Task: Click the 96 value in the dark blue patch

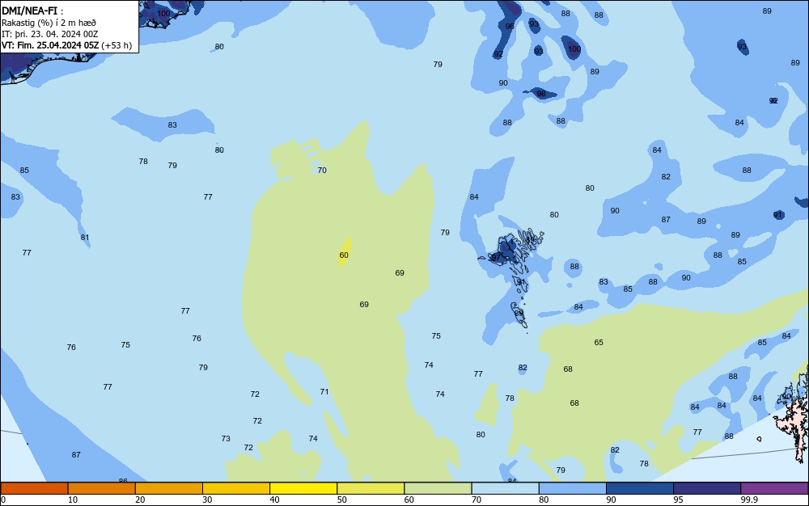Action: click(x=510, y=27)
